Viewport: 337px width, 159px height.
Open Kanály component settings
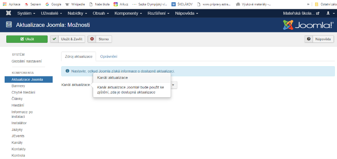coord(17,143)
